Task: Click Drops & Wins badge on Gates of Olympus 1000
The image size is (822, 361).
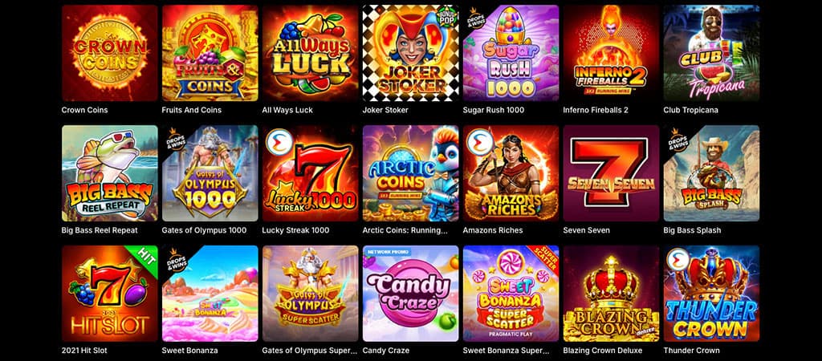Action: click(175, 138)
